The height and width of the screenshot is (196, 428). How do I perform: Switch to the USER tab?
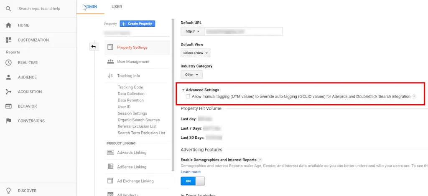[117, 7]
